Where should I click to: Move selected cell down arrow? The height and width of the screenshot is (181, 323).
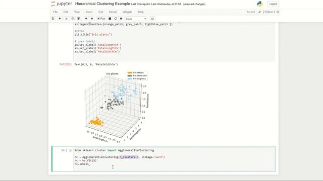click(92, 19)
